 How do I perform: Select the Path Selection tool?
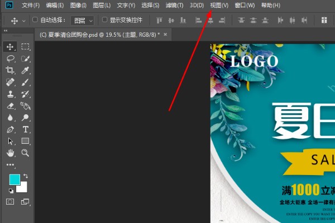pyautogui.click(x=10, y=141)
